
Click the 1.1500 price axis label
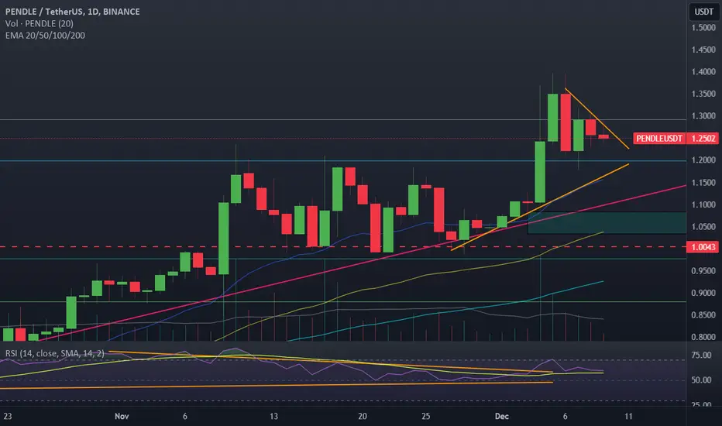[703, 183]
